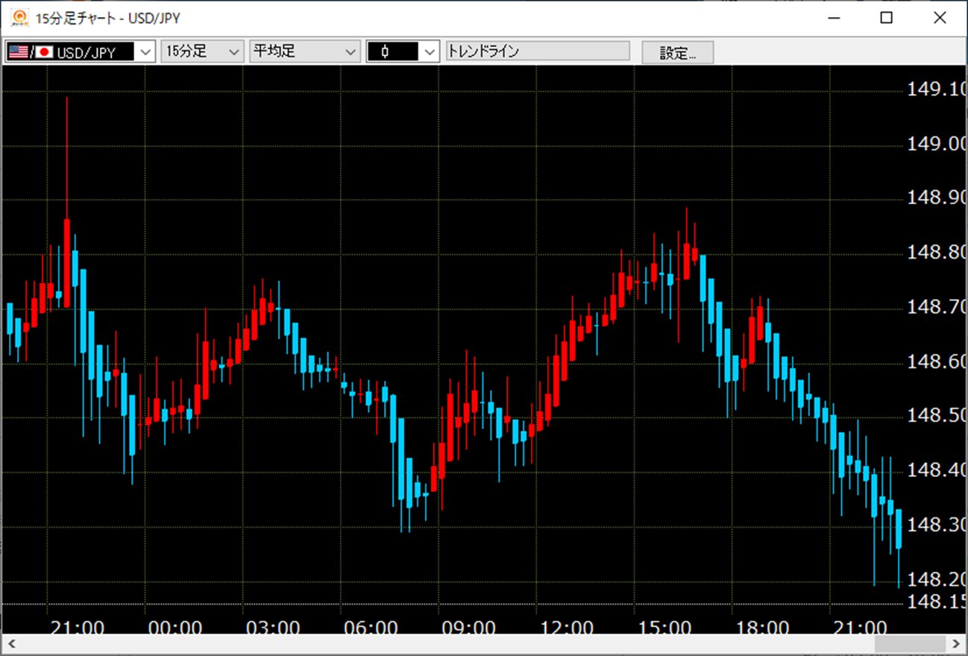
Task: Click the 06:00 time label
Action: (371, 628)
